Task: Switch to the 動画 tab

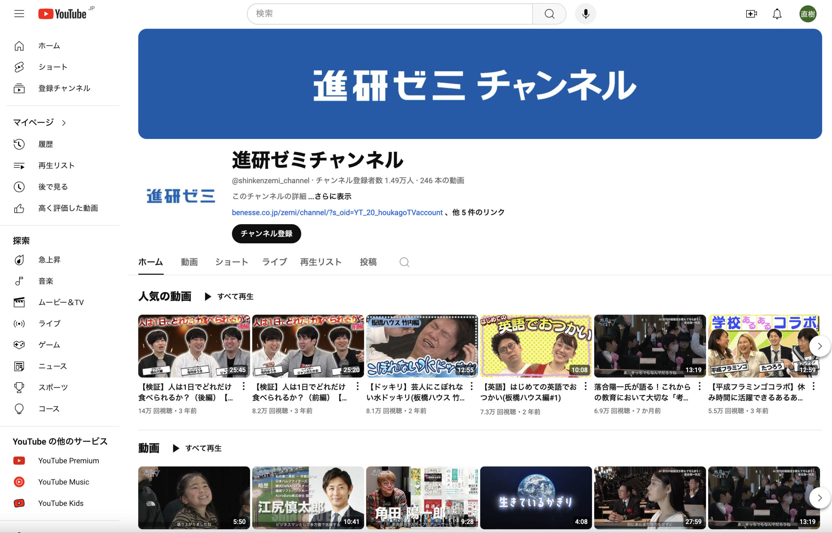Action: click(x=189, y=262)
